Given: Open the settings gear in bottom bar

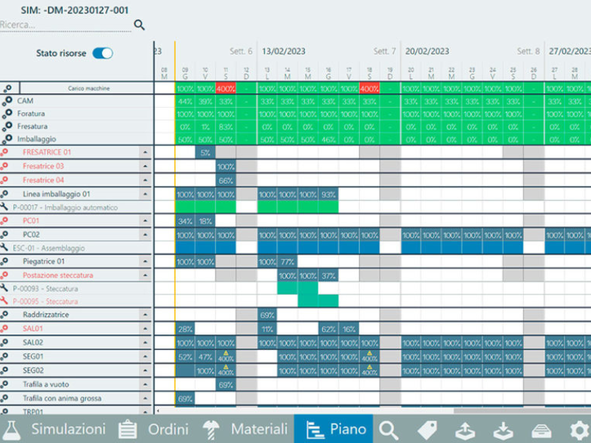Looking at the screenshot, I should click(x=578, y=429).
